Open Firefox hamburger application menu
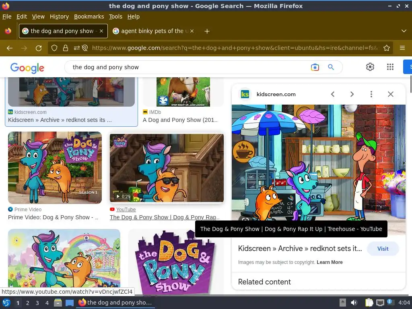Screen dimensions: 412x309 402,48
